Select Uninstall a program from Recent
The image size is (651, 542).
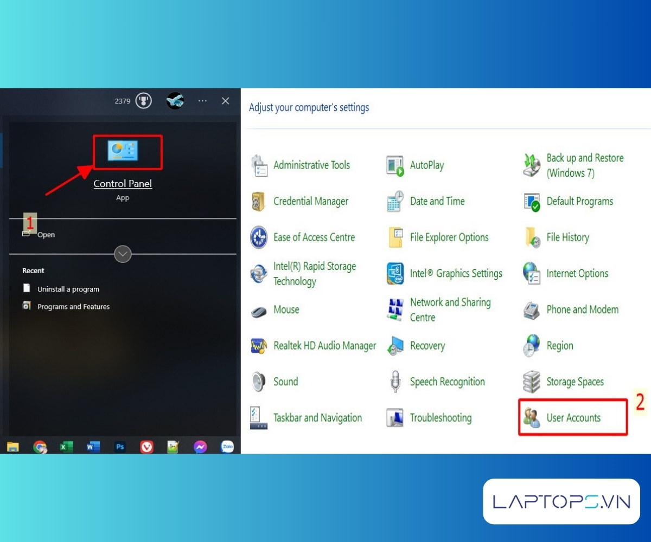click(68, 289)
